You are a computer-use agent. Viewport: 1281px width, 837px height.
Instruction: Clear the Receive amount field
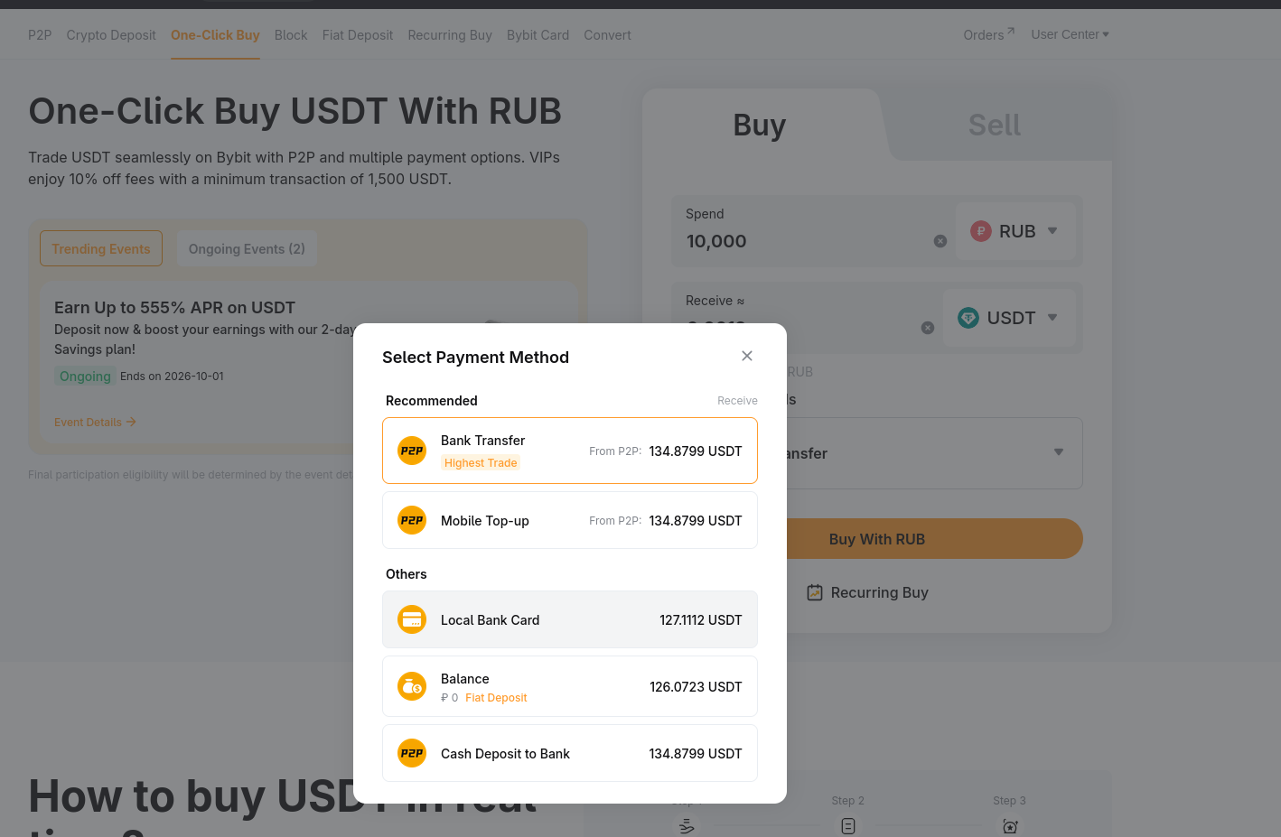(x=928, y=328)
